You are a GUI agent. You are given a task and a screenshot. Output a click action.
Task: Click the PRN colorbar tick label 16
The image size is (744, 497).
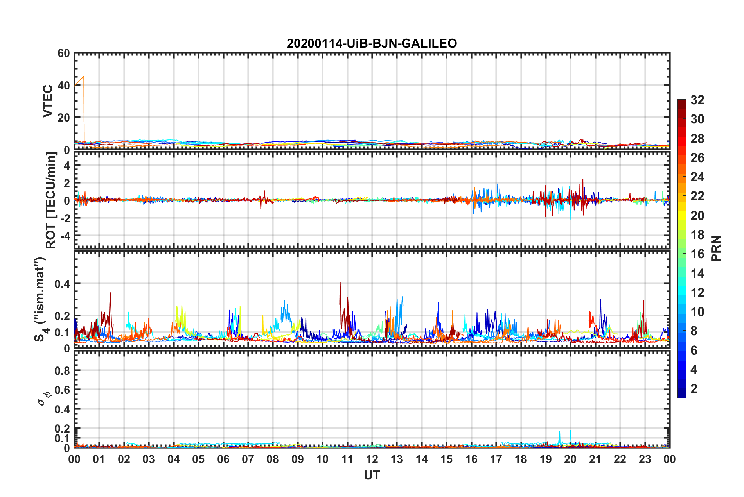[x=697, y=254]
